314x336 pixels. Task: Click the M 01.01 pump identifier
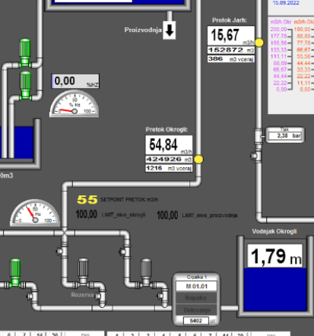[196, 287]
